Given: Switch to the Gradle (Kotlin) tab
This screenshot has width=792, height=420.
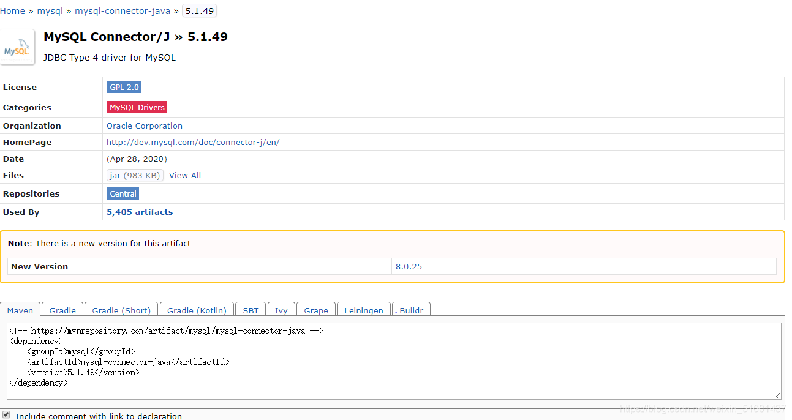Looking at the screenshot, I should (x=197, y=310).
